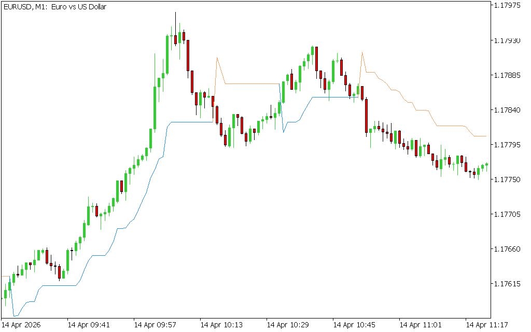Click the 1.17615 price axis label
531x332 pixels.
507,284
